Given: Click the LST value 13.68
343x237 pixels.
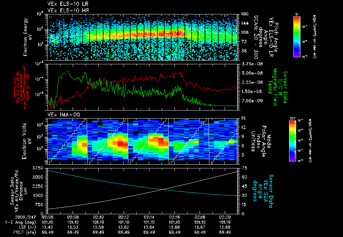Looking at the screenshot, I should [225, 227].
